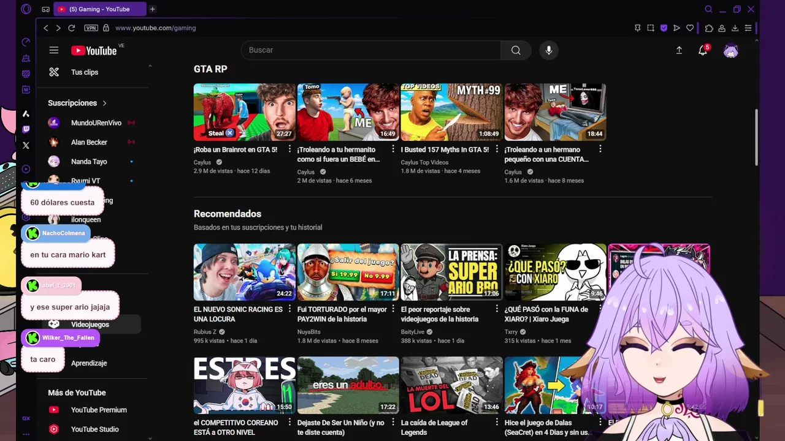Focus the Buscar search box
This screenshot has width=785, height=441.
point(370,50)
